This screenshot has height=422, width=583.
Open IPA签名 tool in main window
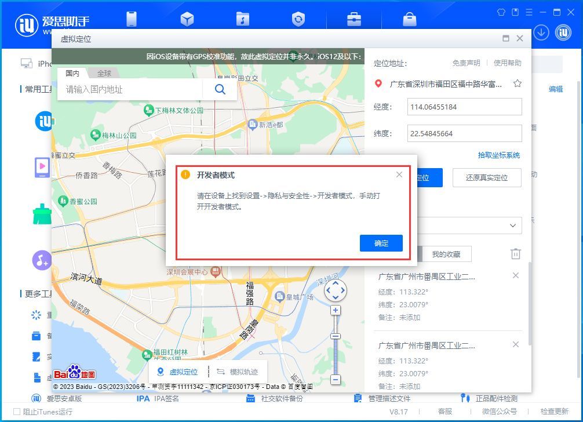coord(158,398)
